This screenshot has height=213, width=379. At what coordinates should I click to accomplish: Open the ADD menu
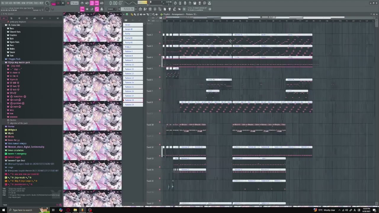(11, 3)
